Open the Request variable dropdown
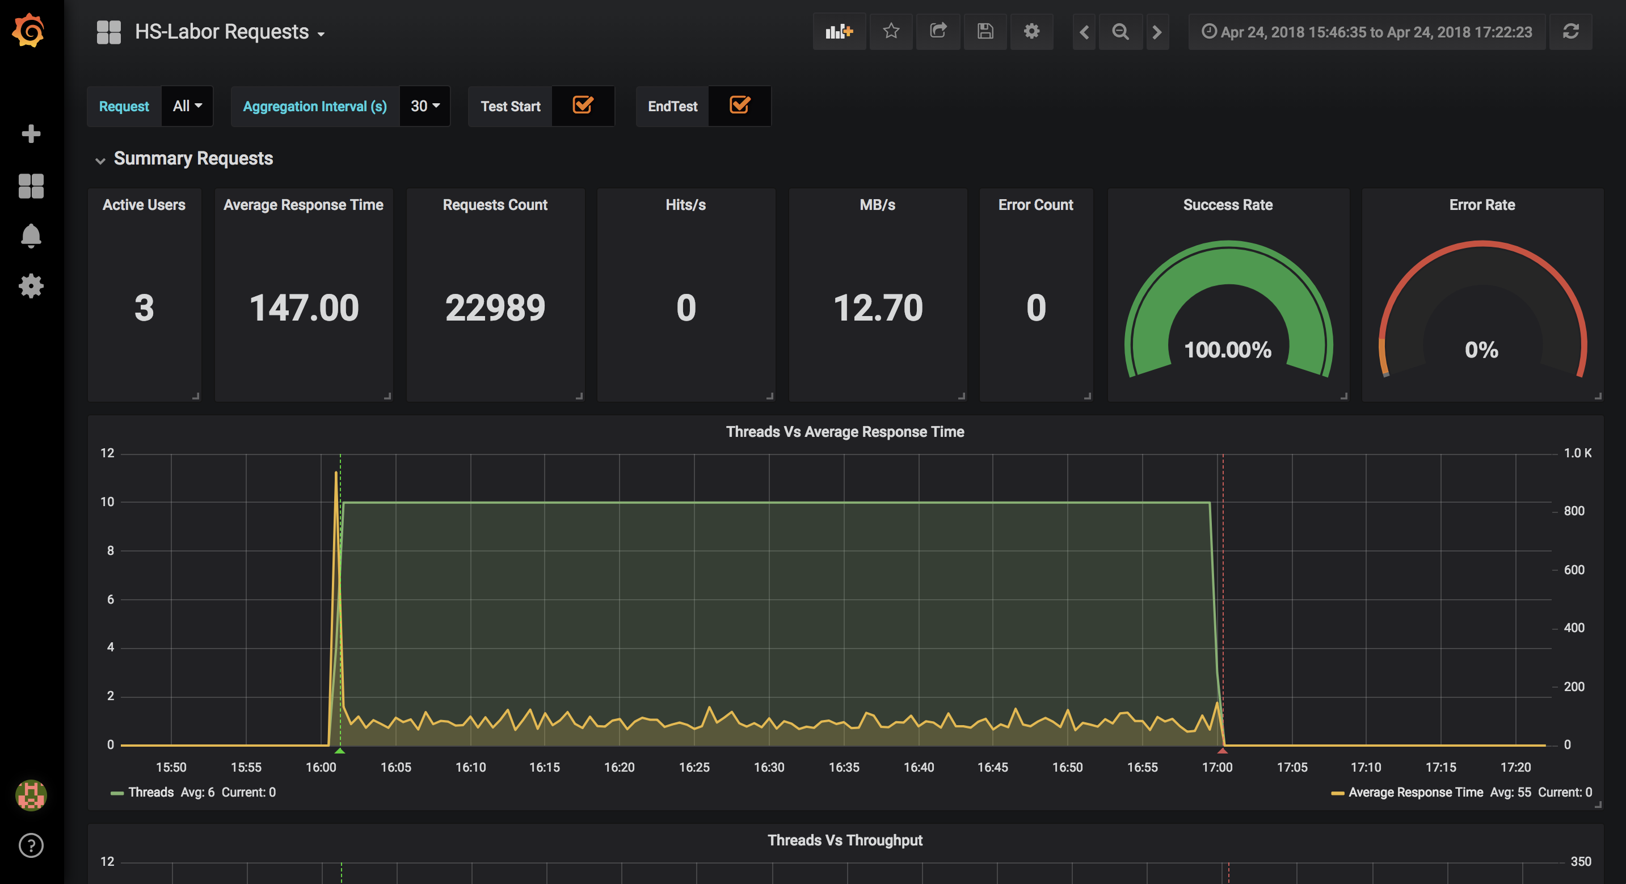The width and height of the screenshot is (1626, 884). (x=187, y=106)
